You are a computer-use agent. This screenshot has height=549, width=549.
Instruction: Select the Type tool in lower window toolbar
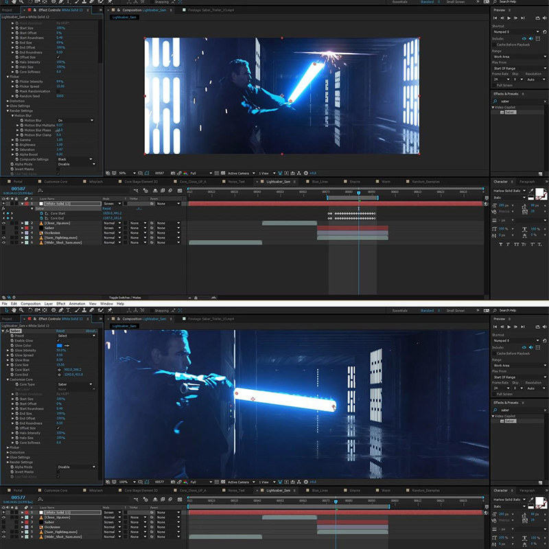(x=68, y=310)
